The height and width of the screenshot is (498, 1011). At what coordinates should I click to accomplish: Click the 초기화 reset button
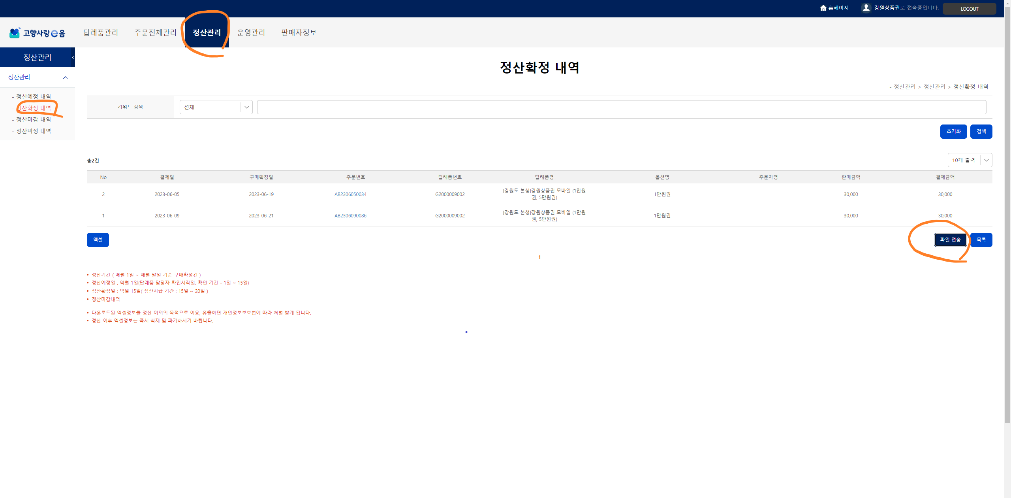954,132
